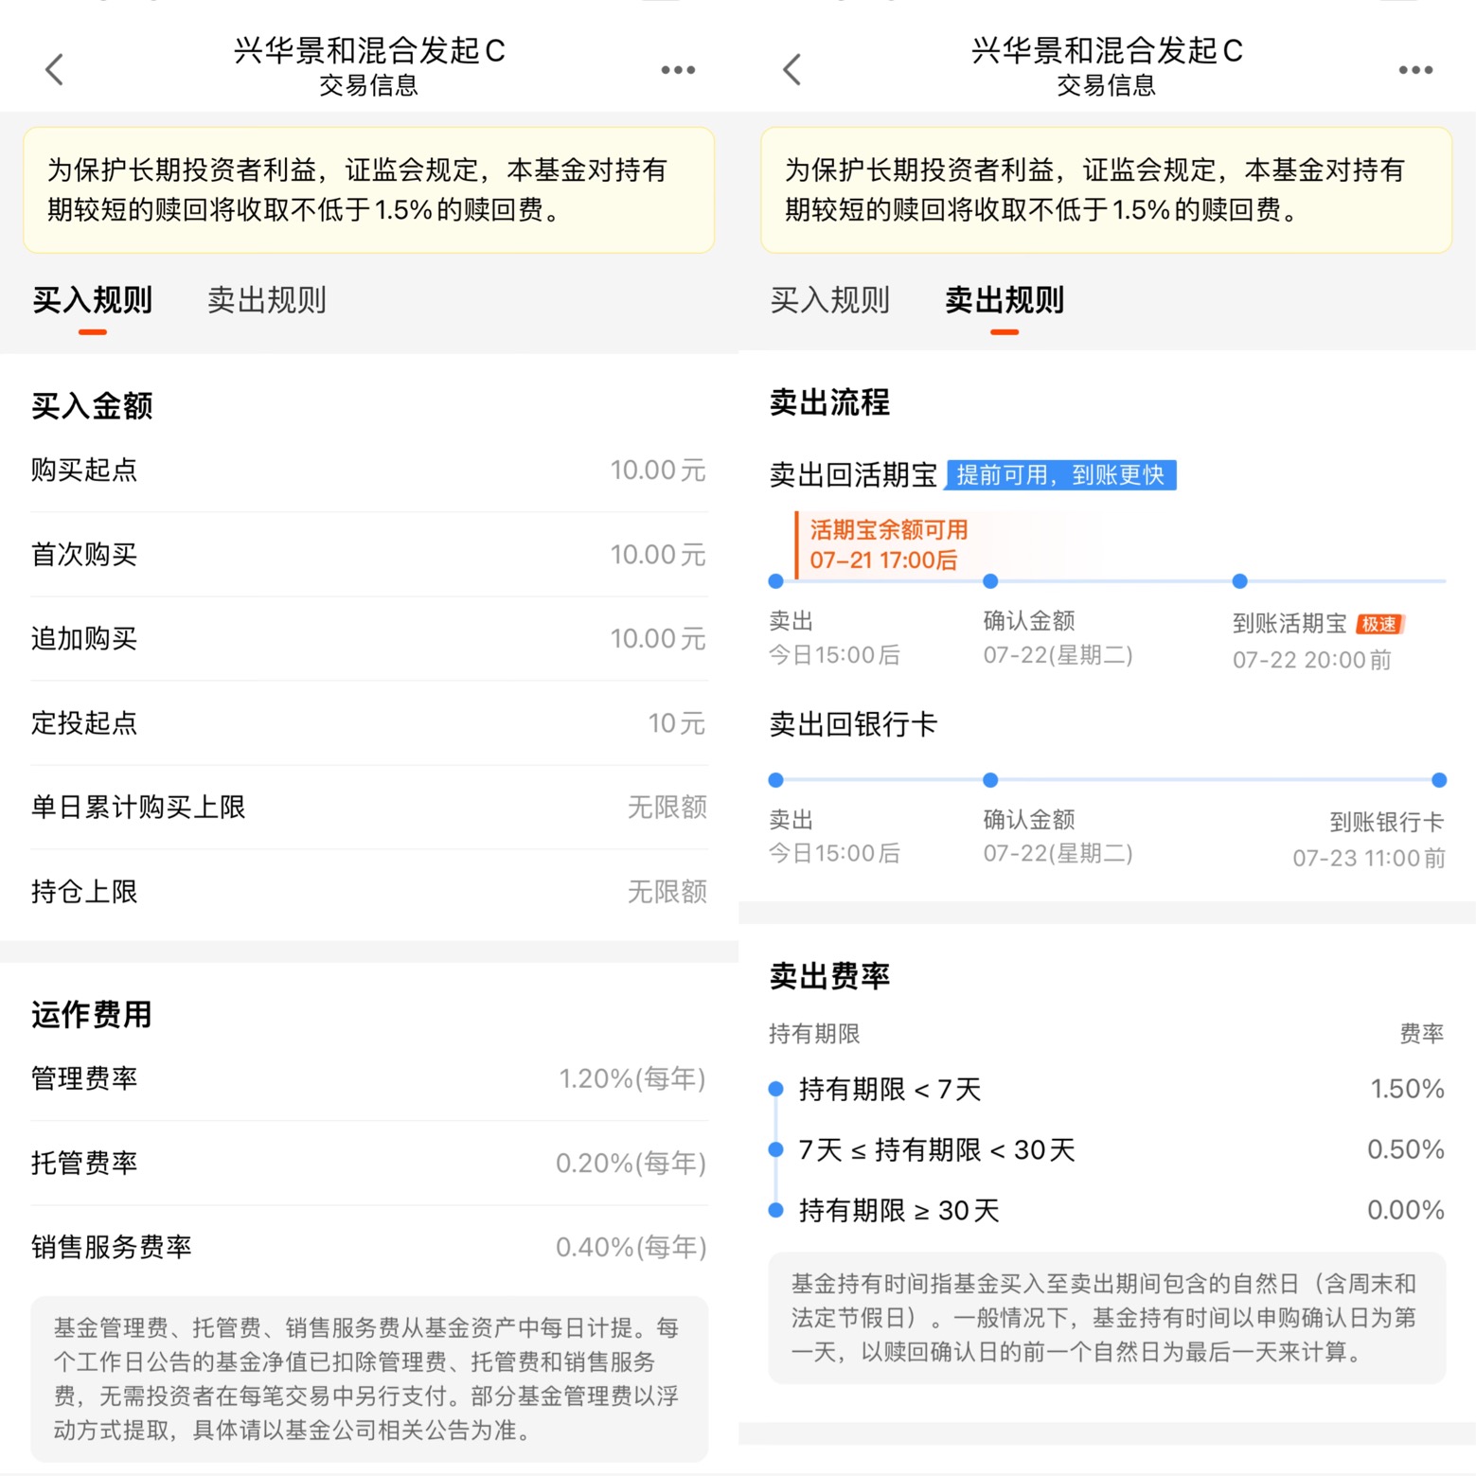The image size is (1476, 1476).
Task: Tap the 7天 ≤ 持有期限 < 30天 fee row
Action: (1107, 1150)
